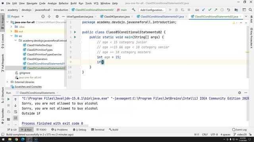The height and width of the screenshot is (142, 254).
Task: Open the editor tabs overflow dropdown arrow
Action: click(x=246, y=17)
